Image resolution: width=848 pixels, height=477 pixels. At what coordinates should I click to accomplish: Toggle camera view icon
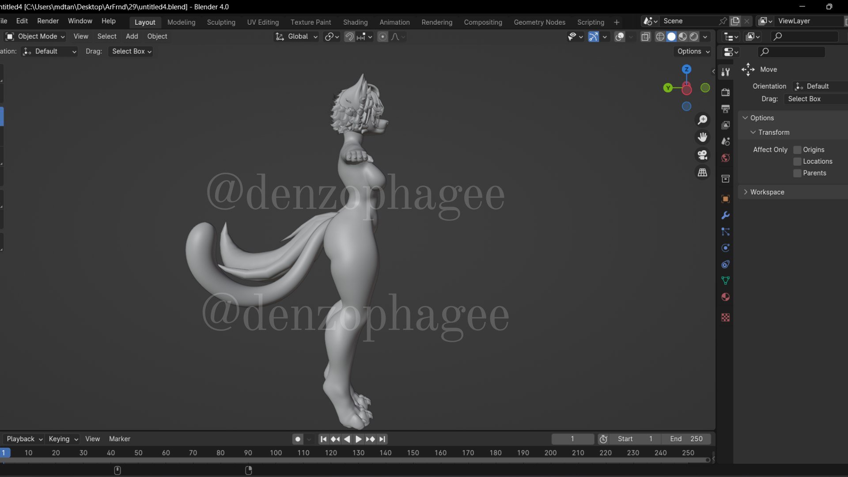point(702,155)
